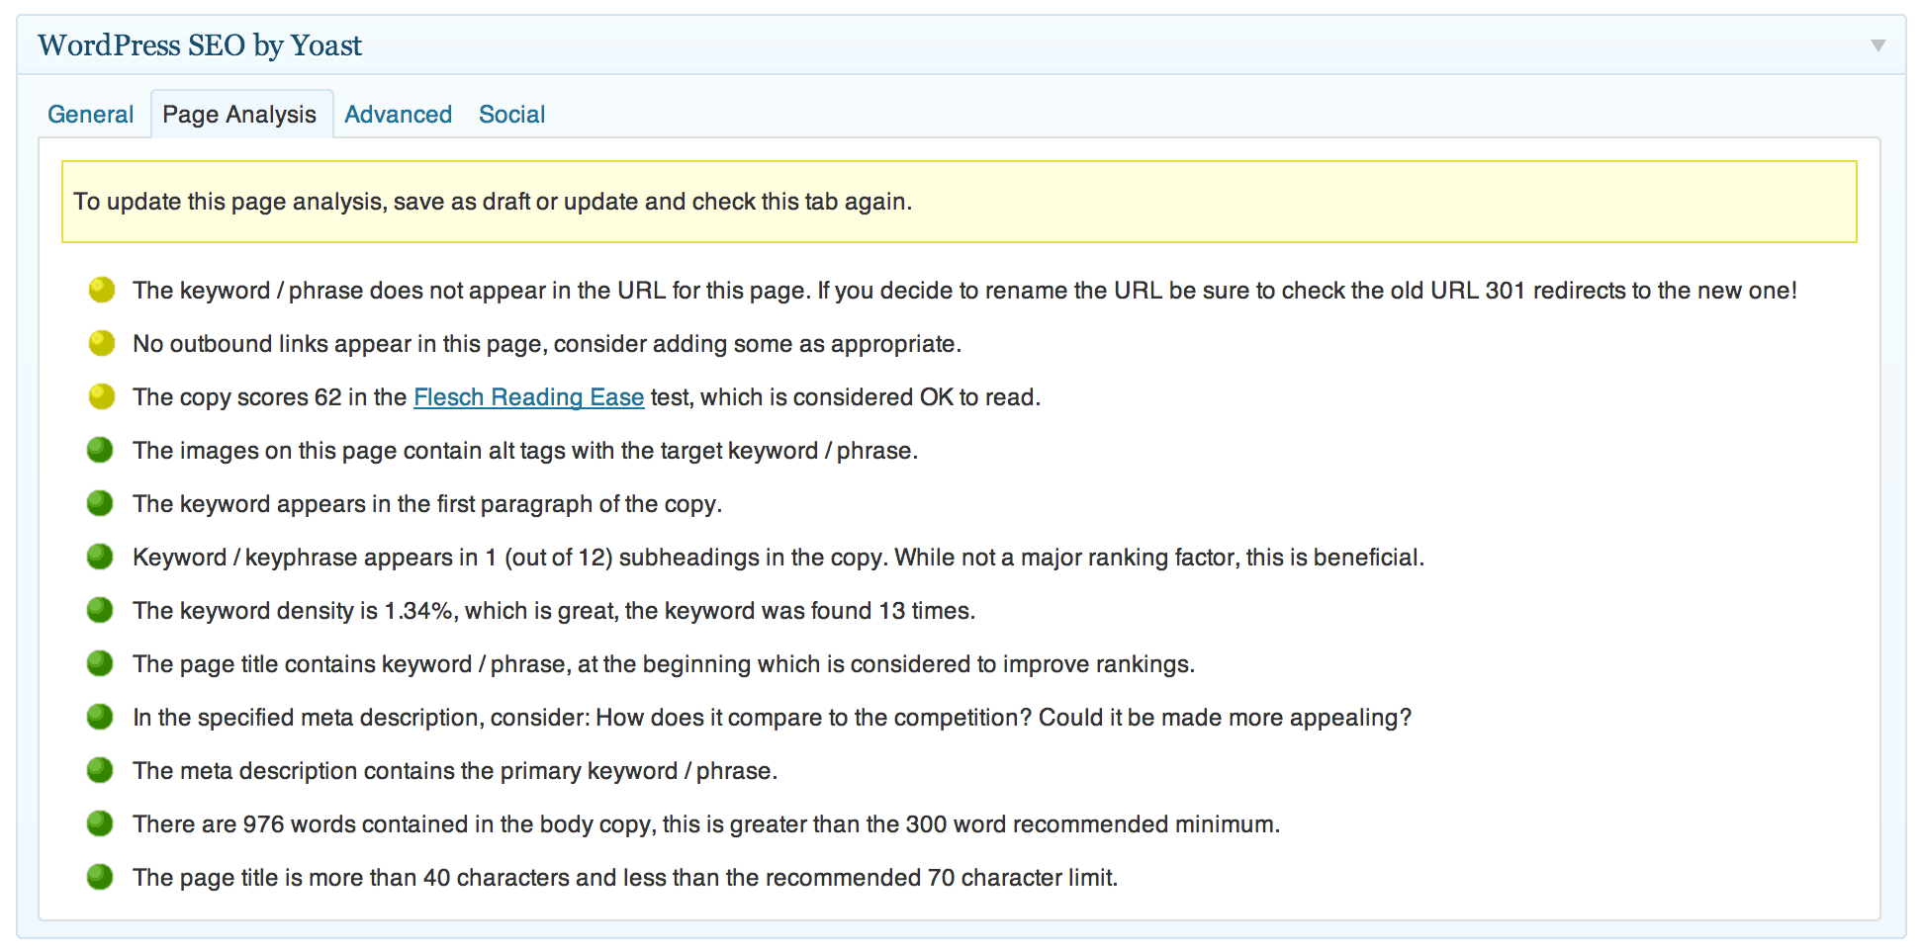Click green dot for 976 words result

[x=100, y=823]
